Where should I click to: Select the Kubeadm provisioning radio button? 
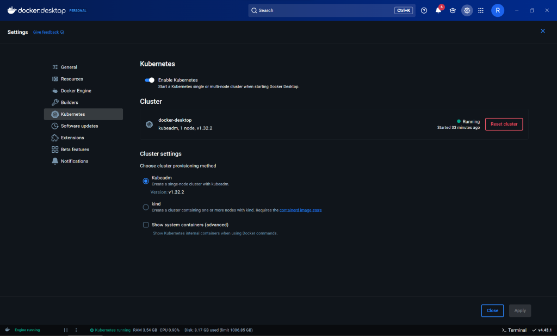tap(146, 181)
